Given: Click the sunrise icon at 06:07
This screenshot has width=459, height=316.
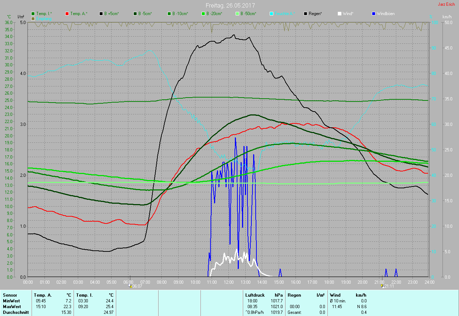Looking at the screenshot, I should (x=131, y=286).
